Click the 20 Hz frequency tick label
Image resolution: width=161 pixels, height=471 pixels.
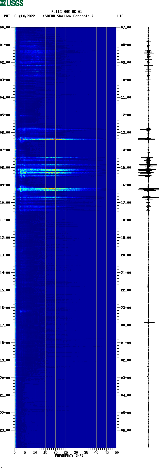coord(55,453)
